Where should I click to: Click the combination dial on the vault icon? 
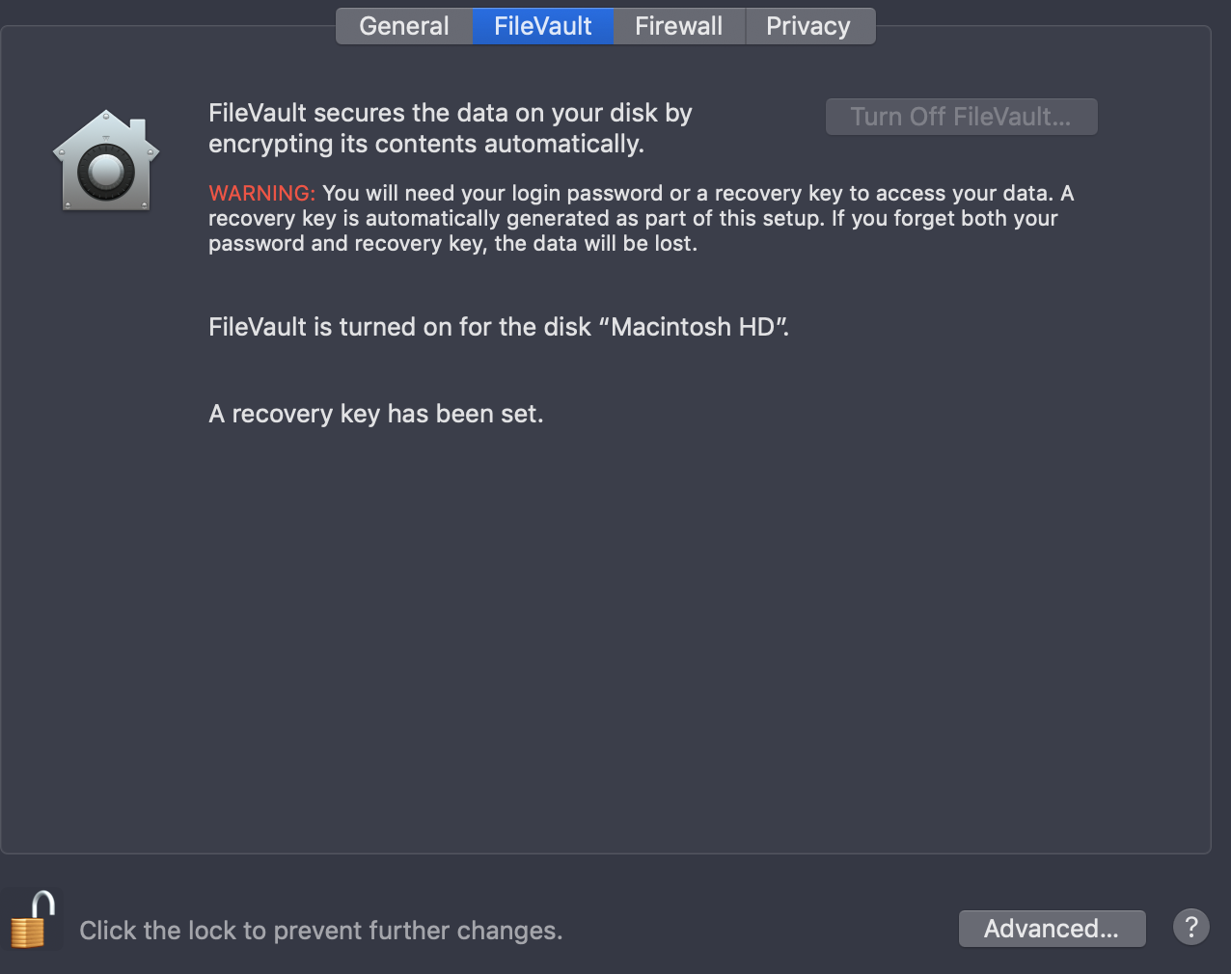tap(106, 174)
